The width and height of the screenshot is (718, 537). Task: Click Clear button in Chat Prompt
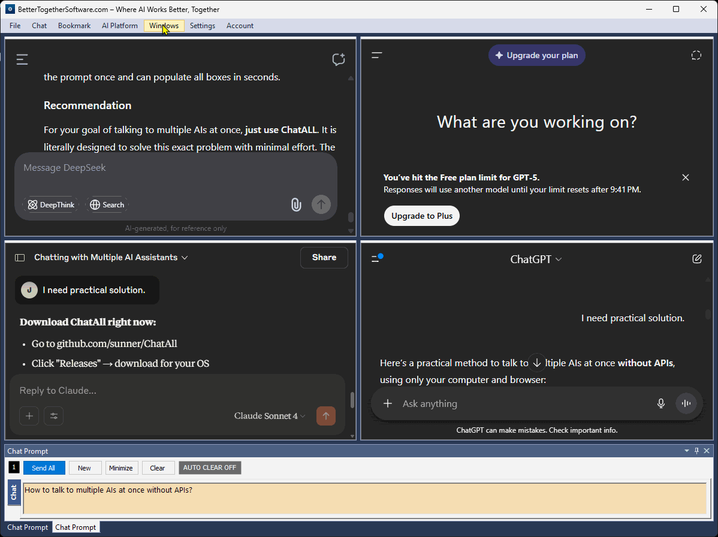point(158,468)
